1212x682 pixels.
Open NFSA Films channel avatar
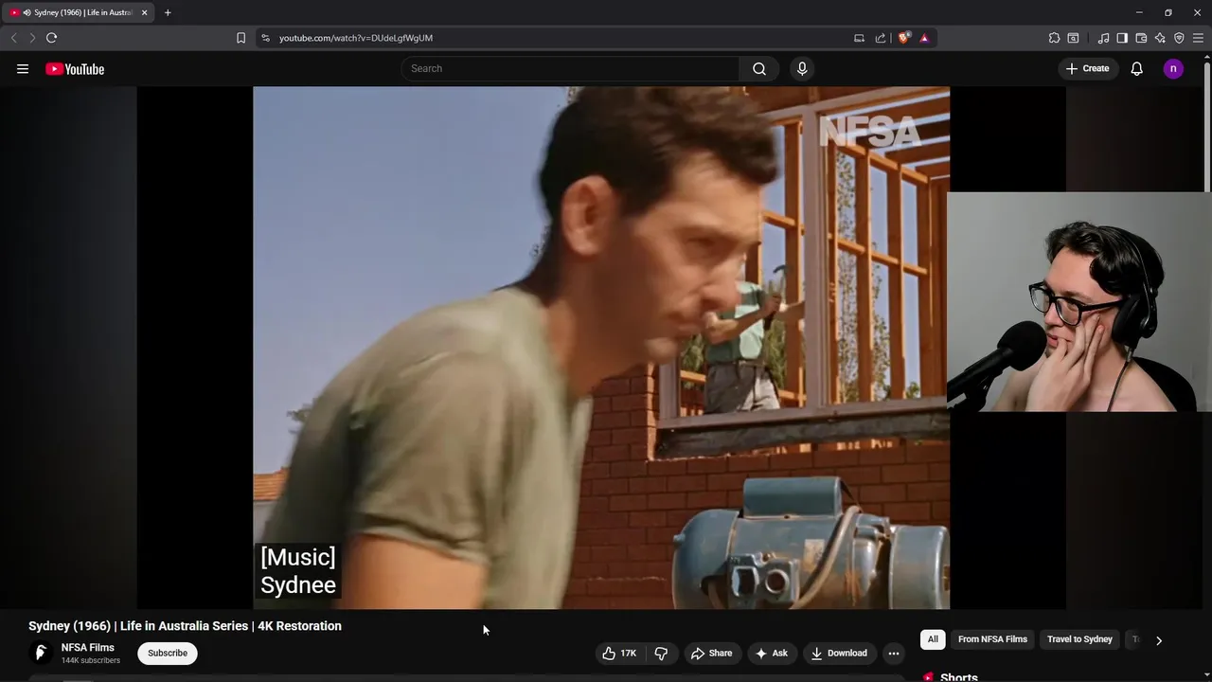[41, 653]
